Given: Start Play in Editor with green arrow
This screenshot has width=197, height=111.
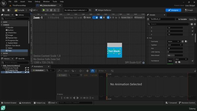Looking at the screenshot, I should [44, 10].
